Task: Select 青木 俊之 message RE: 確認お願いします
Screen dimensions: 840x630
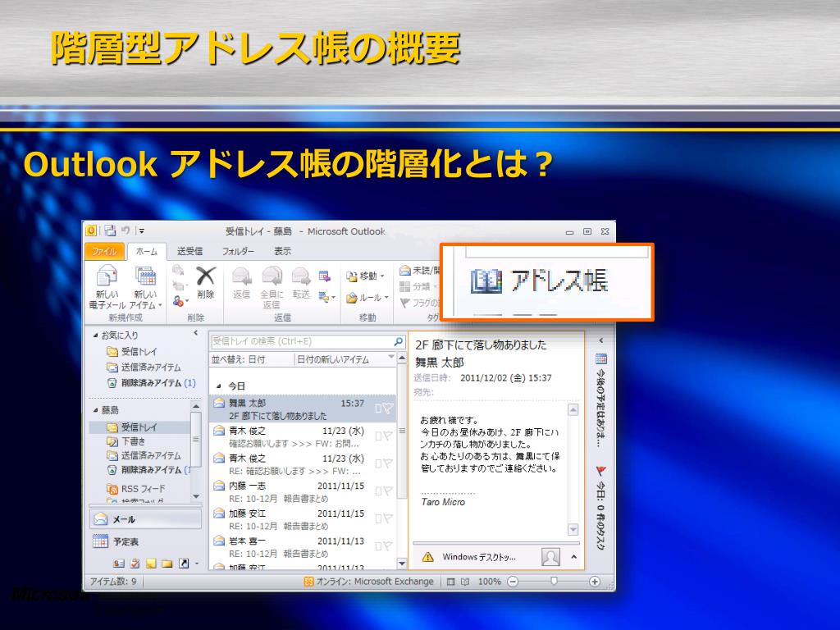Action: (x=303, y=464)
